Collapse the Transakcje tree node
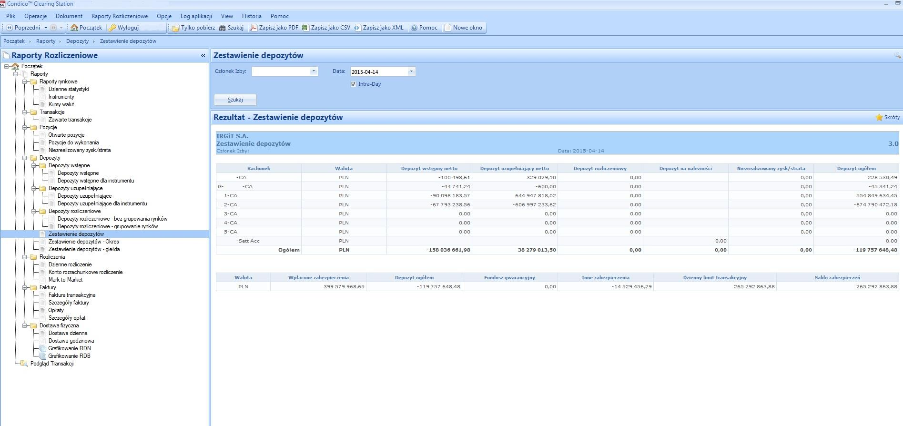Image resolution: width=903 pixels, height=426 pixels. (x=25, y=112)
